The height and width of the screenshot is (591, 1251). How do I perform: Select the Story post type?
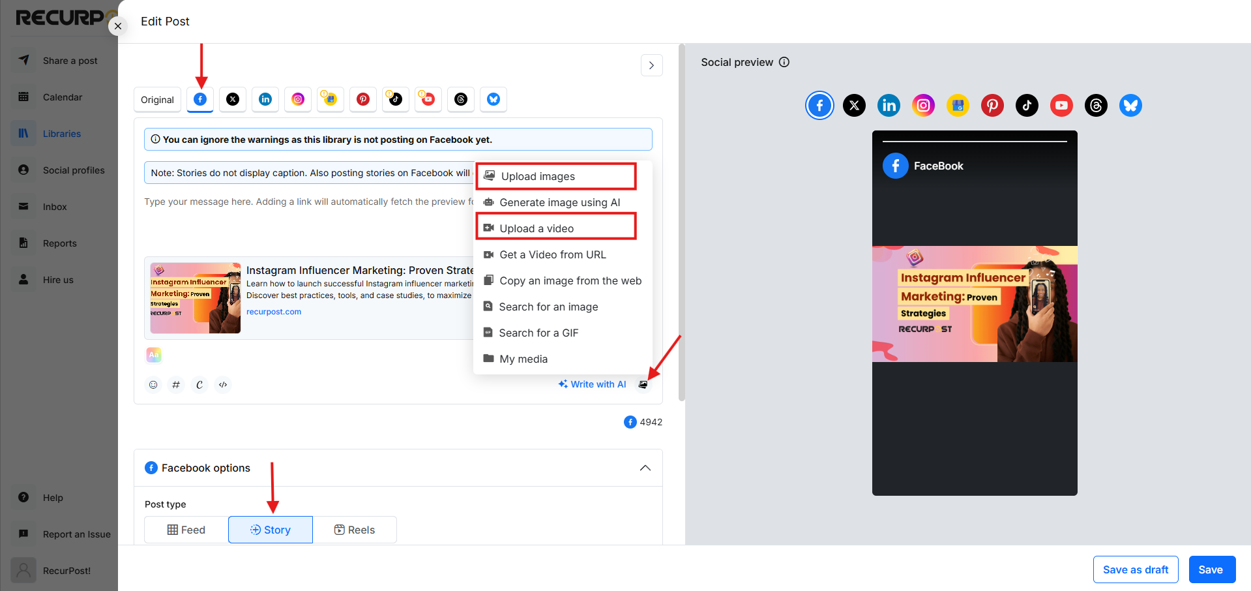click(x=271, y=530)
